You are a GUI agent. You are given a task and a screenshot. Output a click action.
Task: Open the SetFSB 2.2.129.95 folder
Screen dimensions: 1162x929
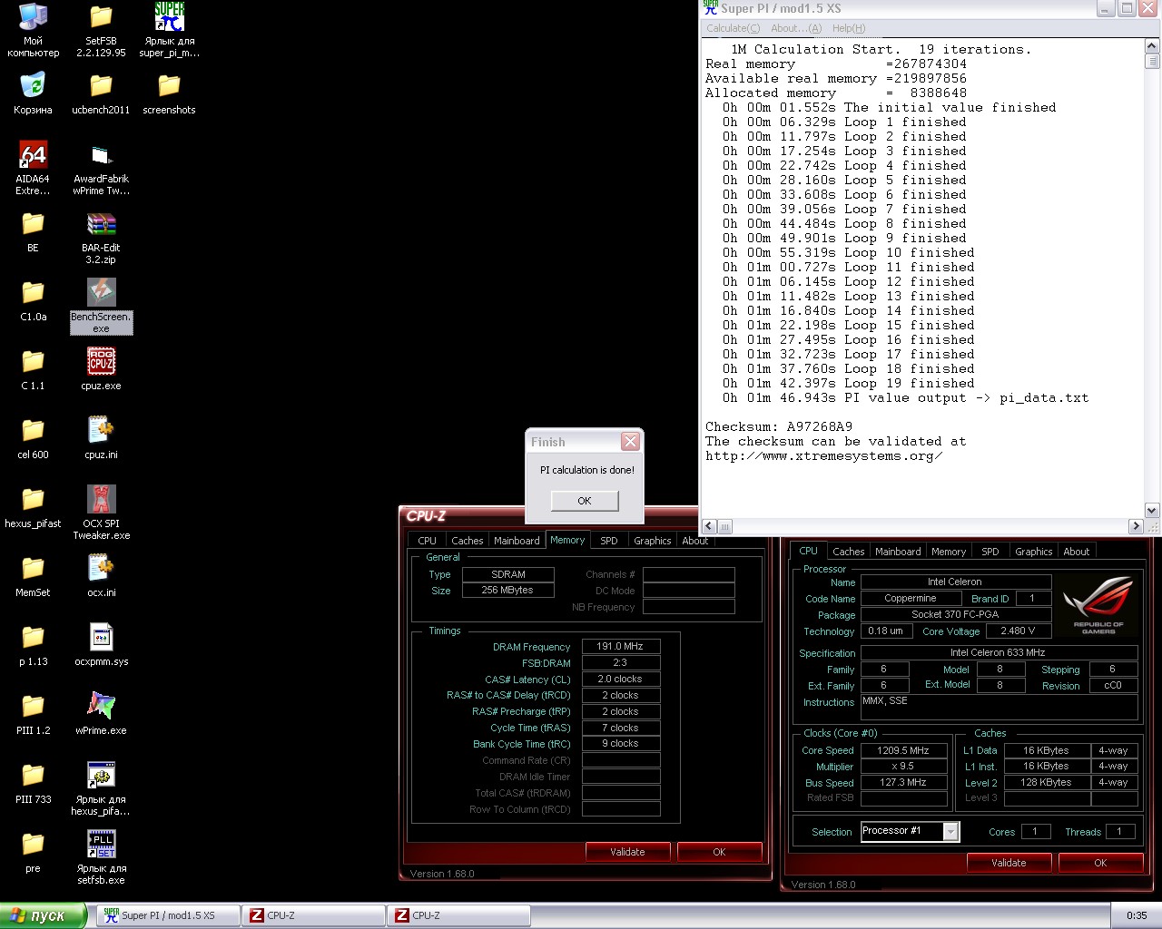click(x=101, y=29)
